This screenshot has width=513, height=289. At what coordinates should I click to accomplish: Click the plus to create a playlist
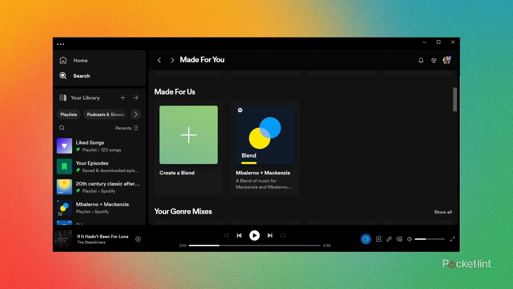pos(123,98)
